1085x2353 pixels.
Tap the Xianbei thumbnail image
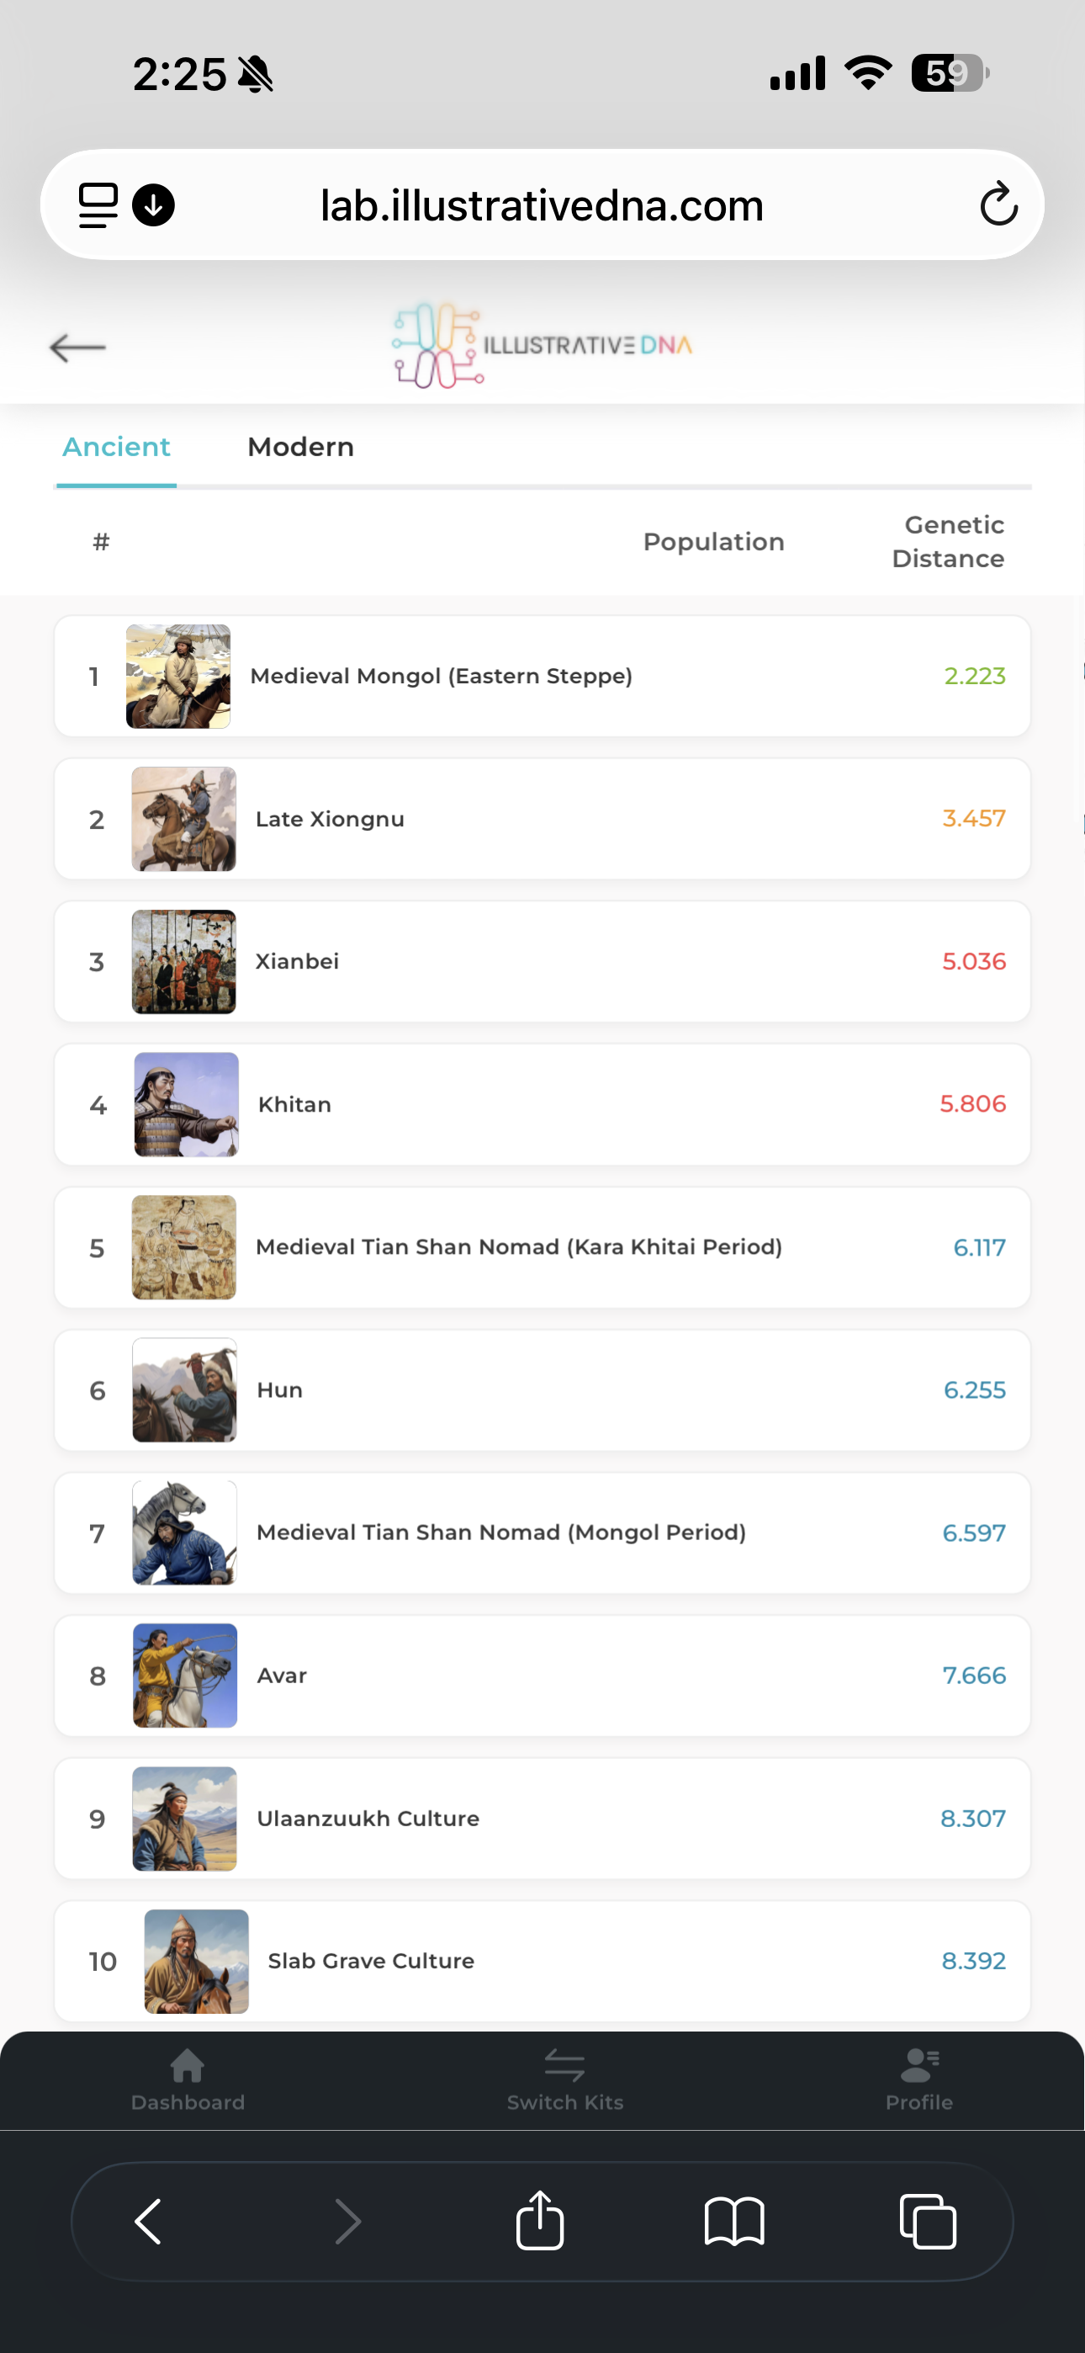pos(183,962)
